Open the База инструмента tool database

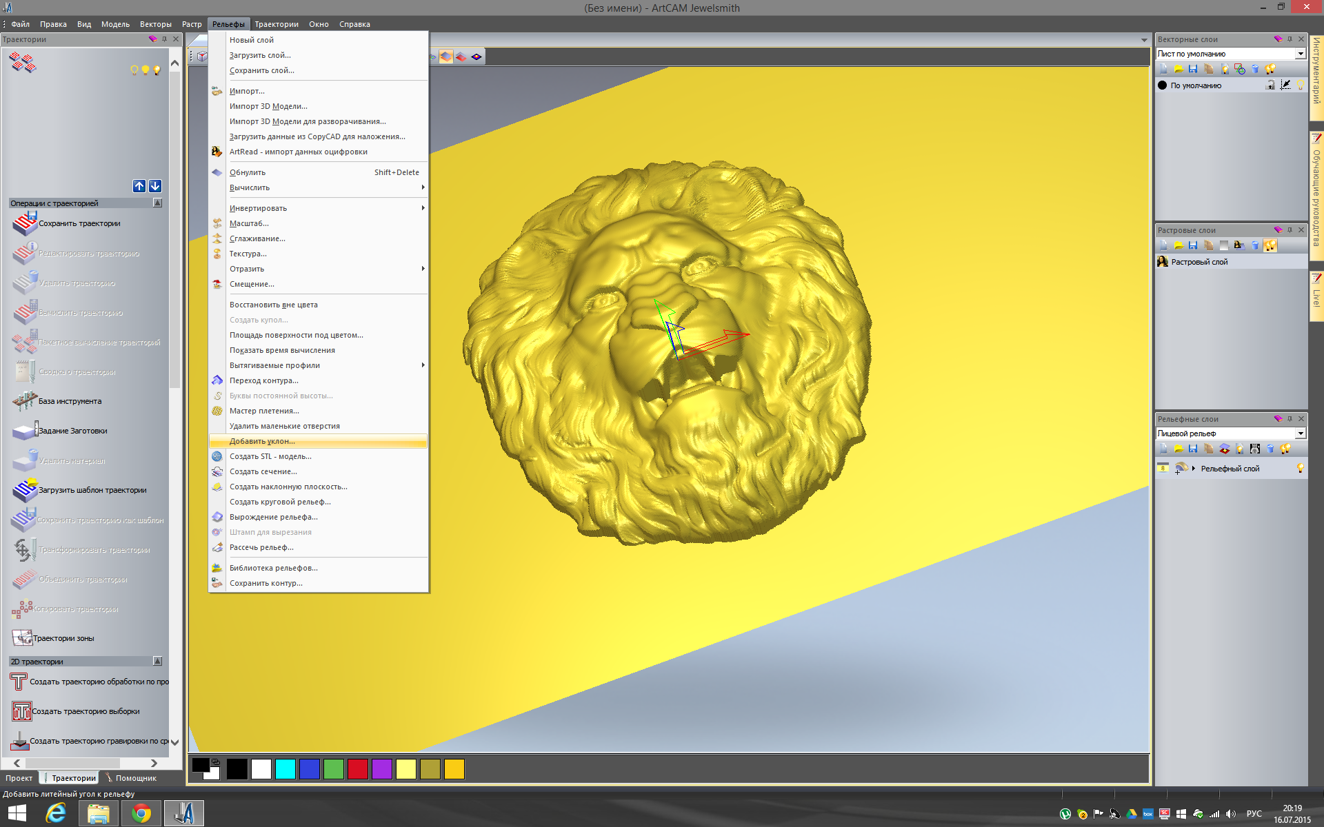(x=25, y=401)
